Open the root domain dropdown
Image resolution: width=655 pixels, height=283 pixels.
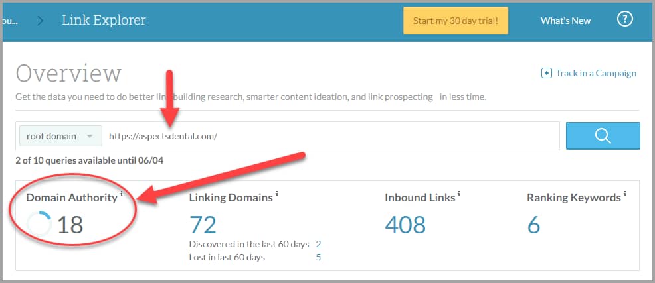60,136
